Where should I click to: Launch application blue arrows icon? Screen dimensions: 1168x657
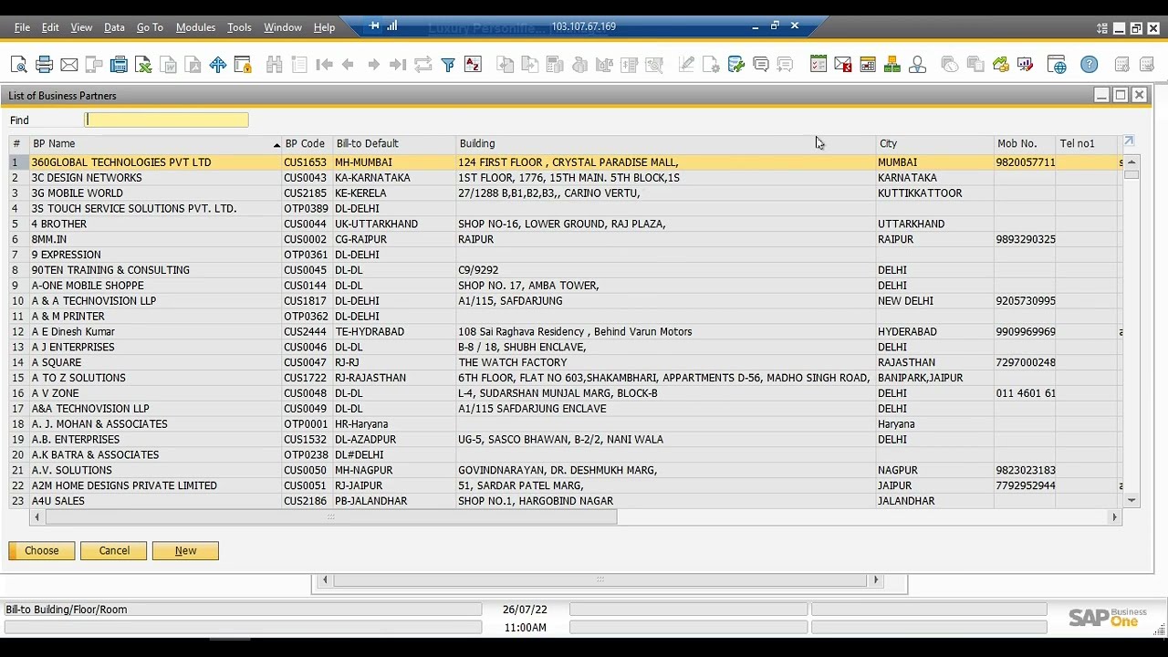(218, 65)
